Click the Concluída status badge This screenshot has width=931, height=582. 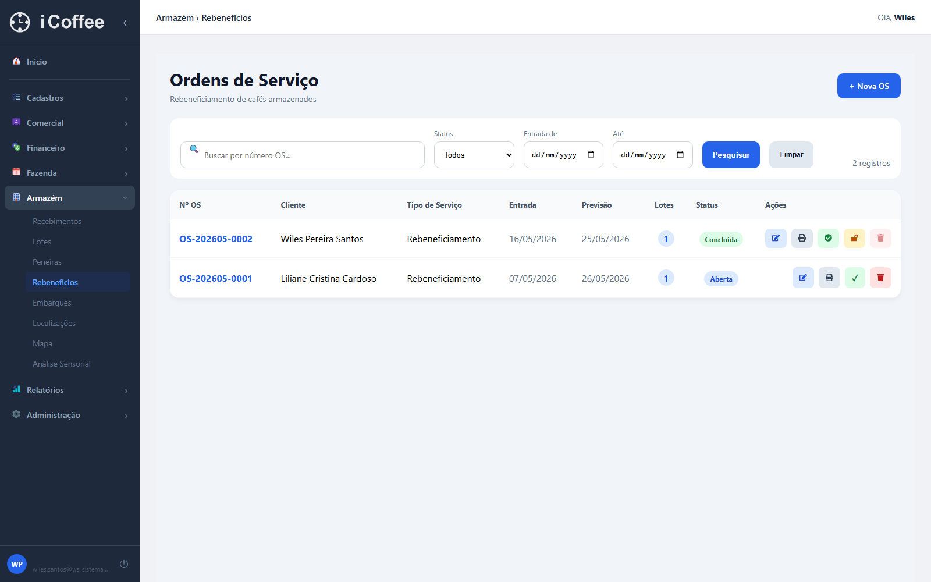point(721,239)
